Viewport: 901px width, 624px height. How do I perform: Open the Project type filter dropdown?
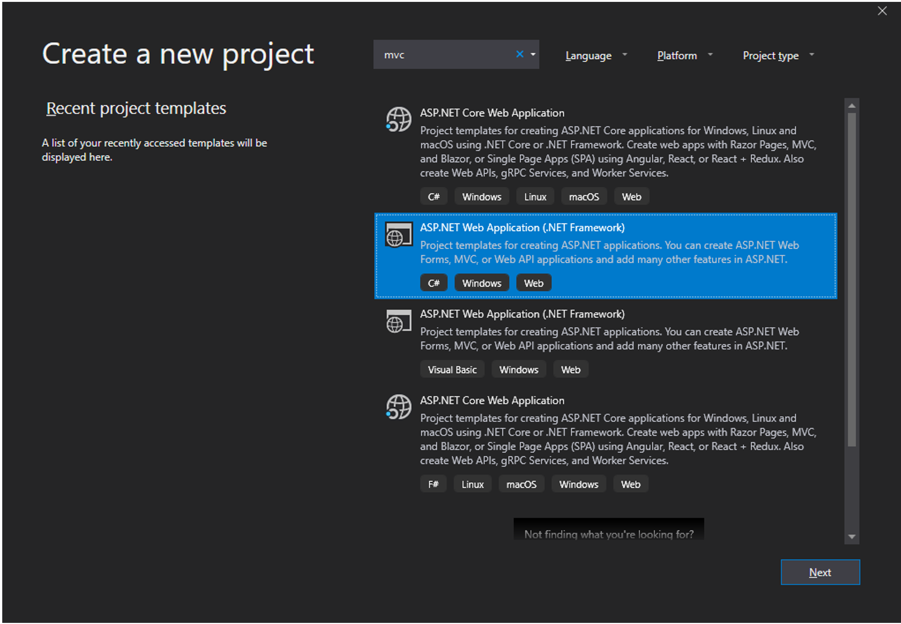tap(778, 55)
